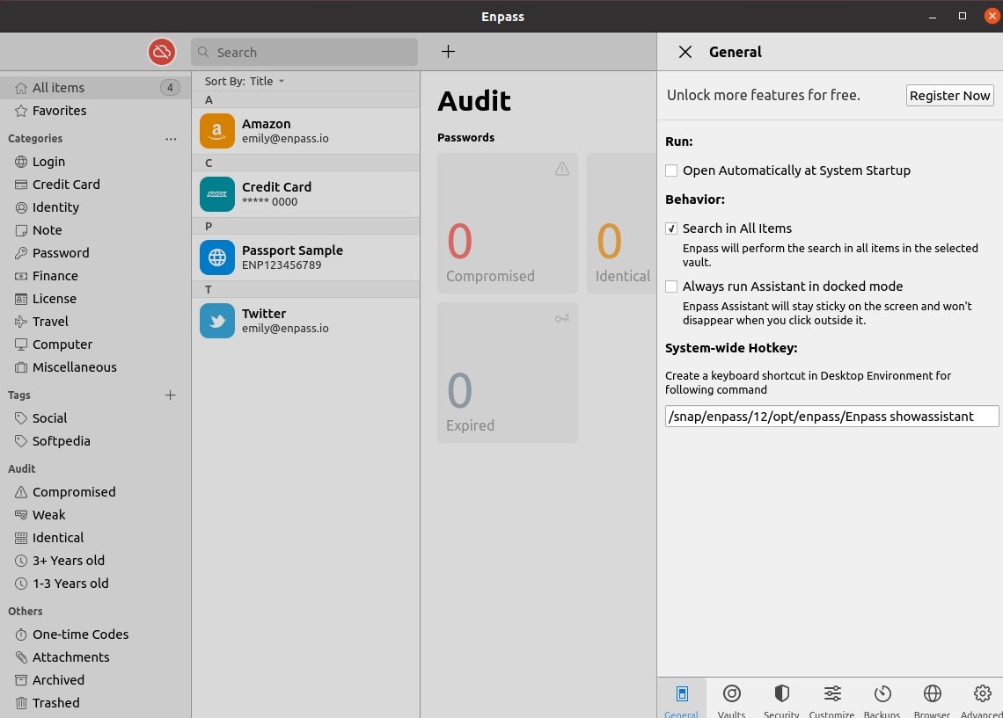This screenshot has height=718, width=1003.
Task: Show 3+ Years old passwords
Action: pyautogui.click(x=95, y=561)
